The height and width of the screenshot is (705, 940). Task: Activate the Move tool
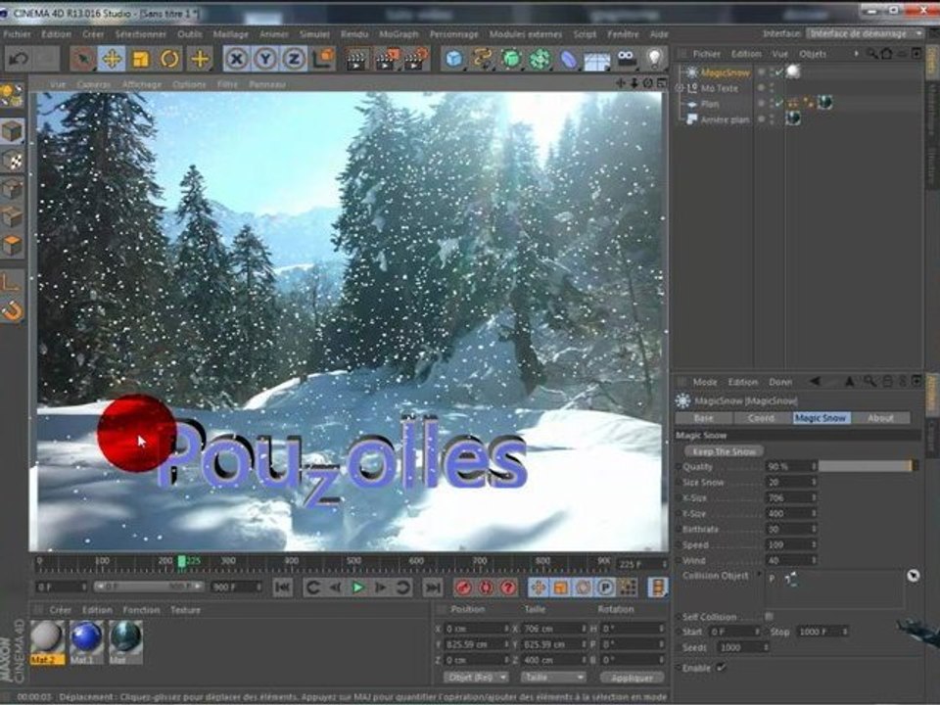click(112, 59)
